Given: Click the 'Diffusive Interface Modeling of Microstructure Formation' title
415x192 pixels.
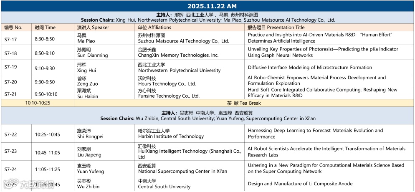Looking at the screenshot, I should [x=310, y=68].
